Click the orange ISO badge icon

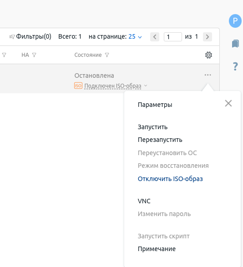coord(78,86)
